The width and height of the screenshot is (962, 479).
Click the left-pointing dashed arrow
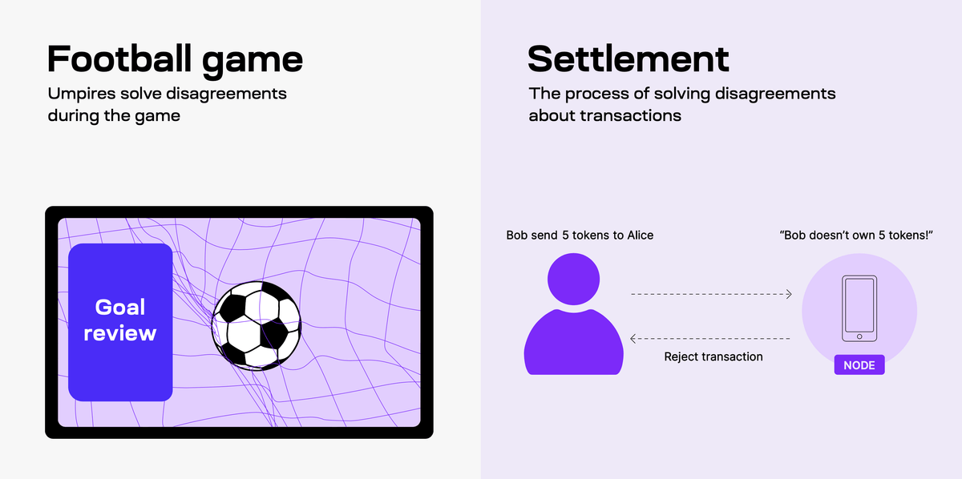click(711, 339)
